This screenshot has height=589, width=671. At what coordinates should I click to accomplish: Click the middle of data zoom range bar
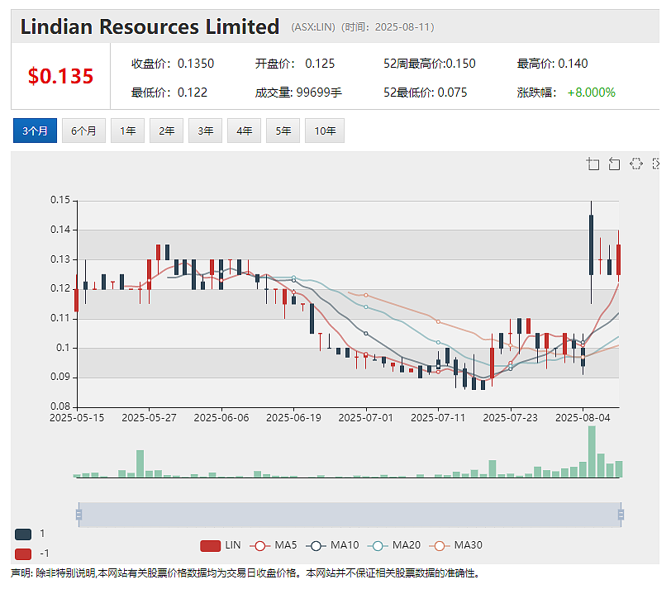click(350, 514)
